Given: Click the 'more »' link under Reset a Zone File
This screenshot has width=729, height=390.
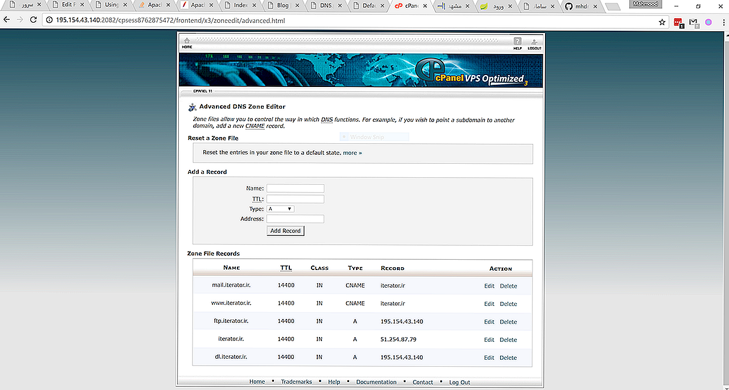Looking at the screenshot, I should [x=352, y=153].
